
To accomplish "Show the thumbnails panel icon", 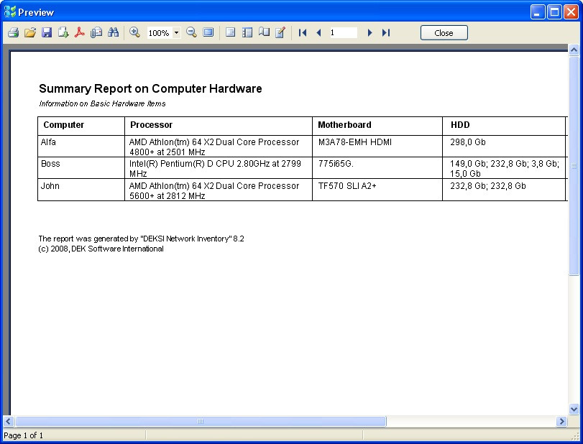I will [247, 33].
